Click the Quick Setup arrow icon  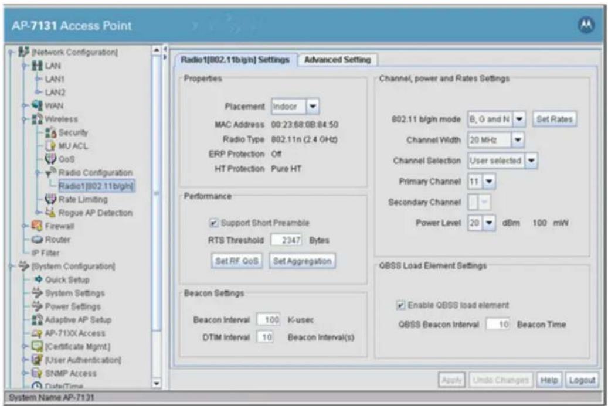coord(38,279)
